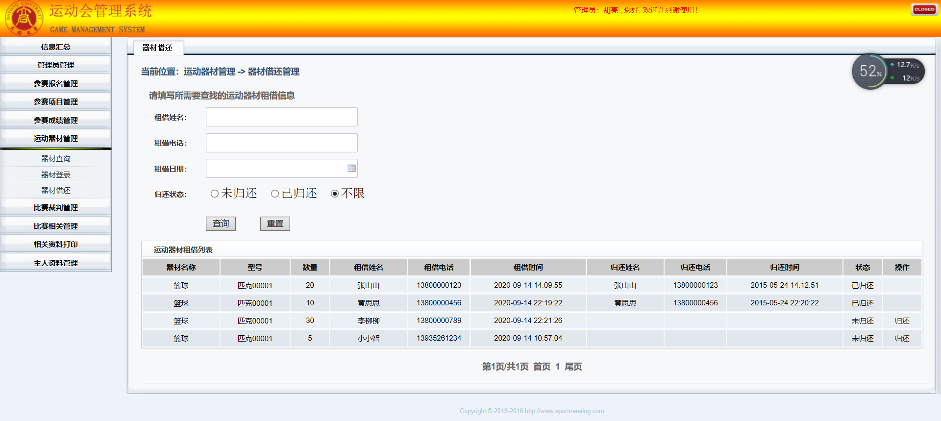The image size is (941, 421).
Task: Click the 归还时间 column header
Action: tap(785, 268)
